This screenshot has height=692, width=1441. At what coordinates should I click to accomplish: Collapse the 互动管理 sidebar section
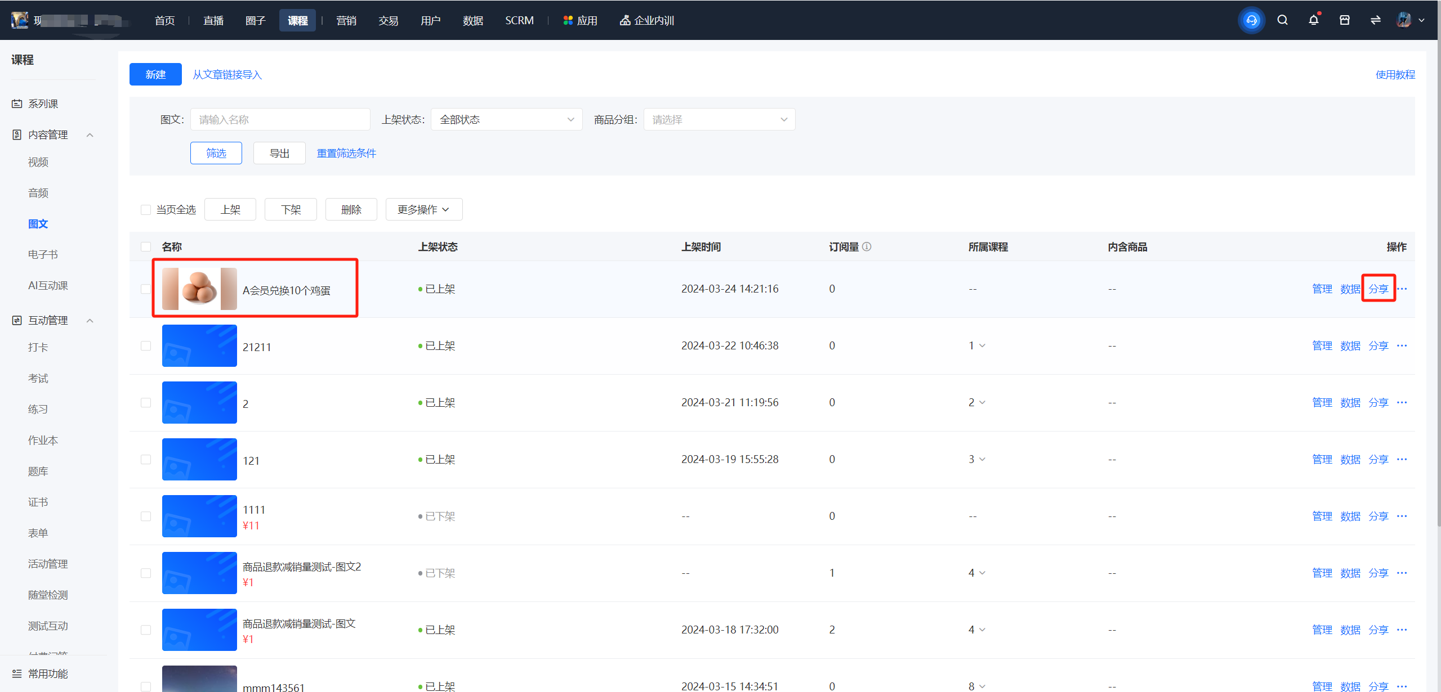(90, 320)
